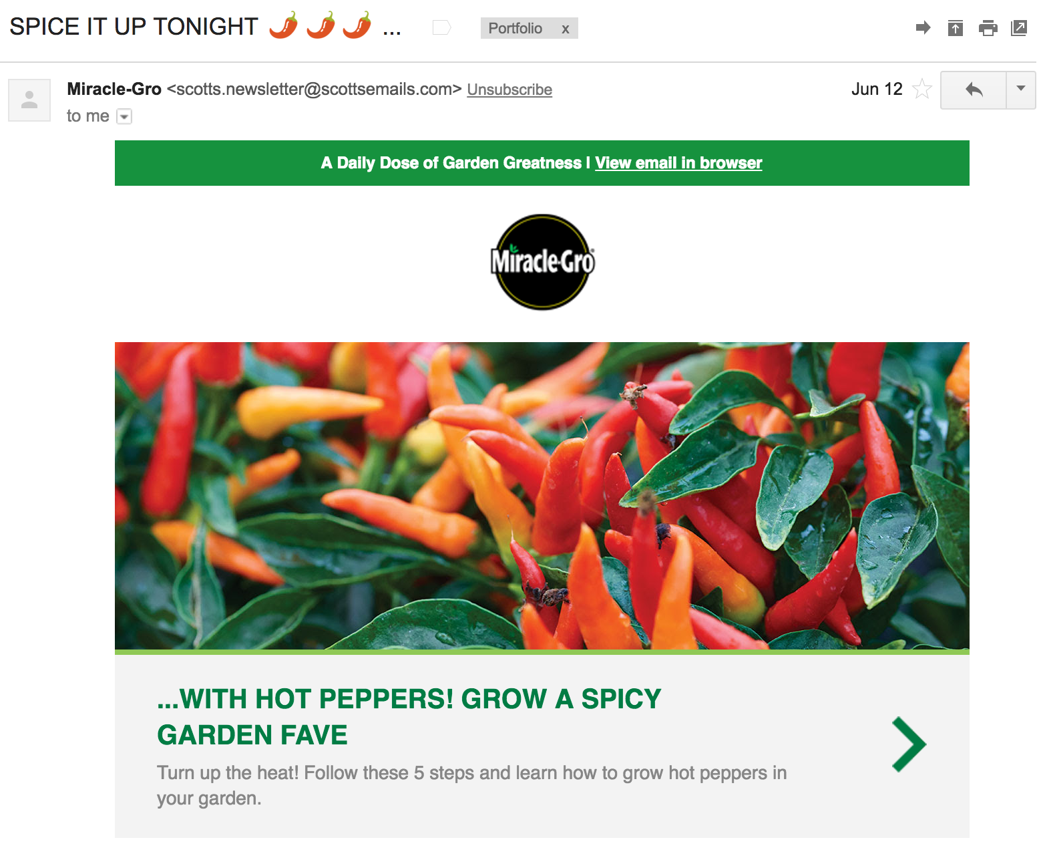
Task: Open email in new window icon
Action: pos(1019,28)
